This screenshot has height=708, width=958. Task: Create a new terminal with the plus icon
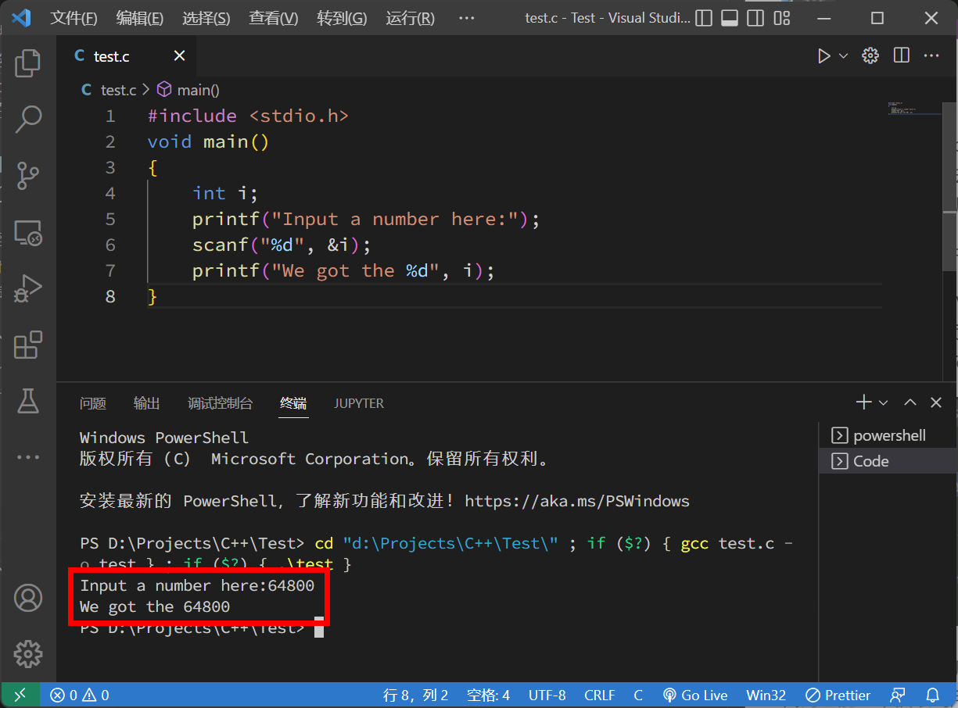point(864,402)
